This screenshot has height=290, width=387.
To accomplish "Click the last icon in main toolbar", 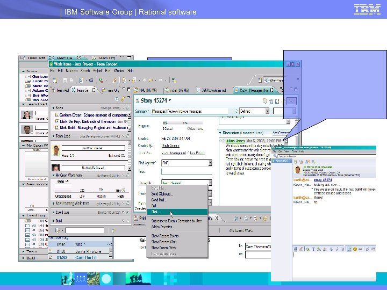I will click(x=174, y=80).
